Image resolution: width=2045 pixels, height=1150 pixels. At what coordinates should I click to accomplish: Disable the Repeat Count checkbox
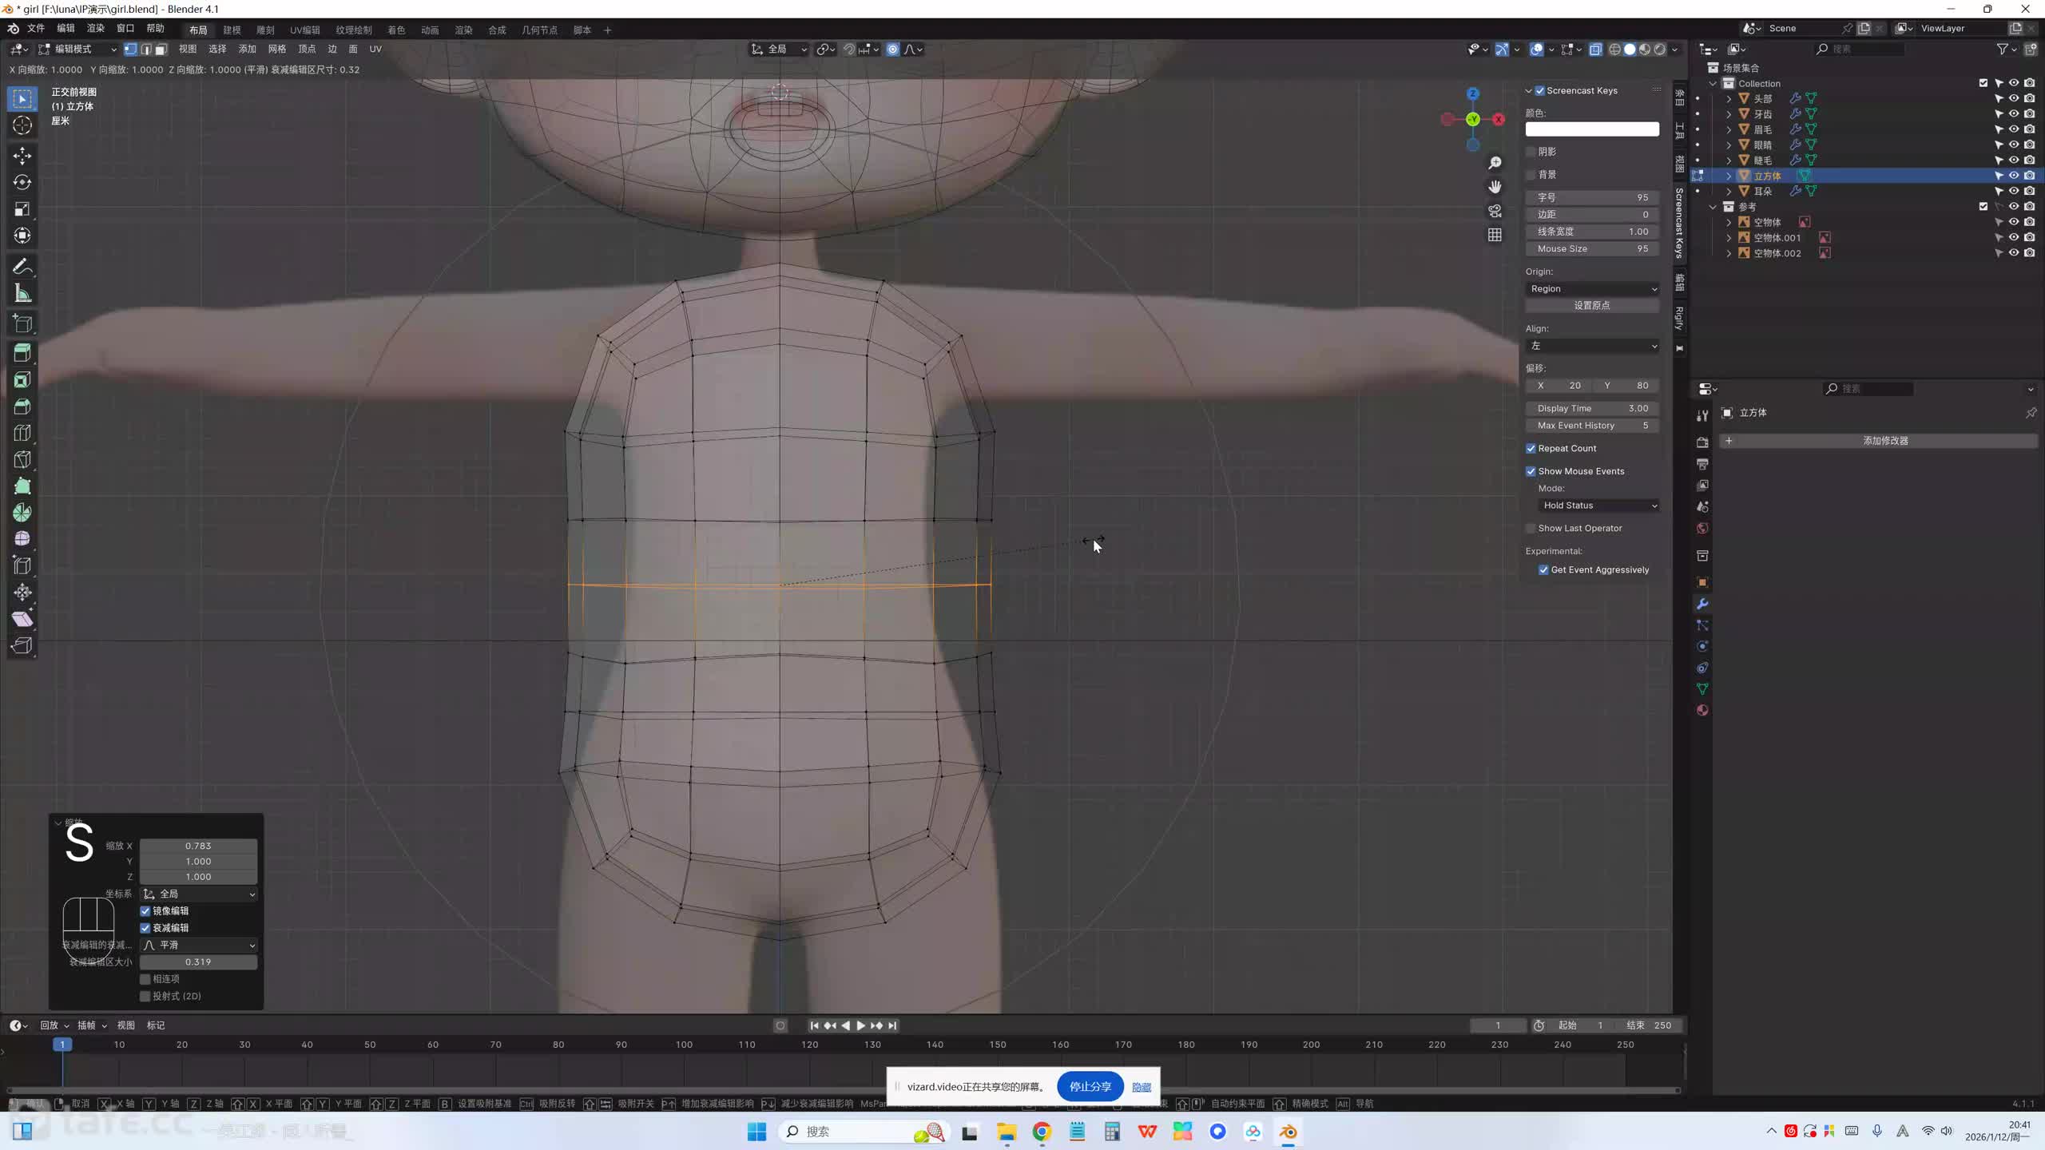coord(1531,449)
